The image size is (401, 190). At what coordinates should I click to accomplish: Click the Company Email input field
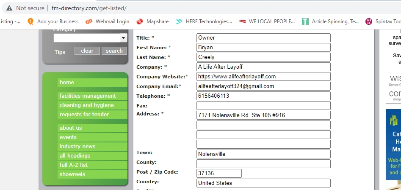tap(263, 86)
